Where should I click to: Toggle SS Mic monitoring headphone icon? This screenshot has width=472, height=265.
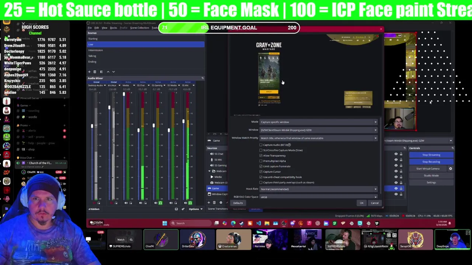click(190, 203)
